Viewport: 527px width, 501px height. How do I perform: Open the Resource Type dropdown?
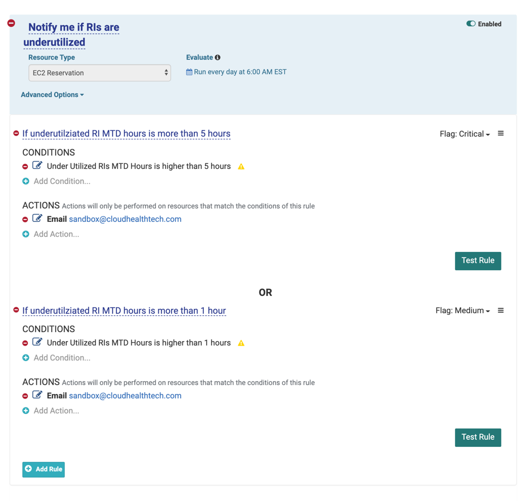pos(99,73)
